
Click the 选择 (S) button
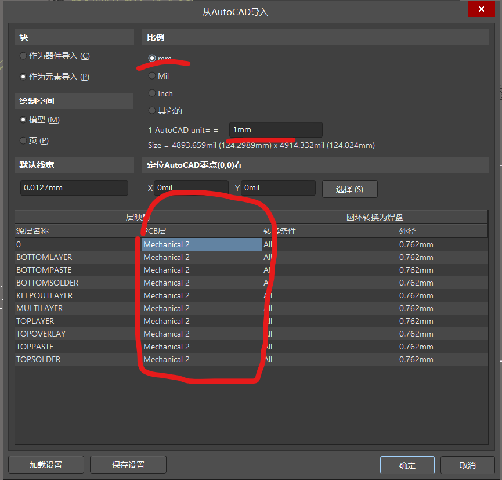point(349,189)
